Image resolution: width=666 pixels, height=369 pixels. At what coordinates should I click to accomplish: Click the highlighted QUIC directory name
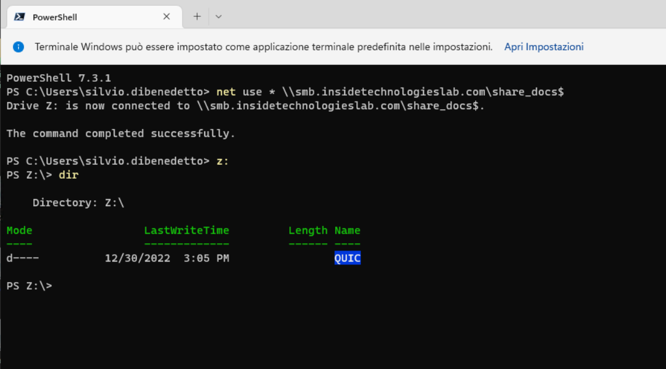tap(348, 258)
